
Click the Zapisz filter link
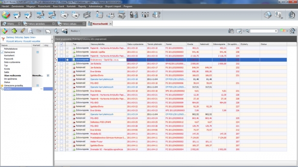pos(26,37)
